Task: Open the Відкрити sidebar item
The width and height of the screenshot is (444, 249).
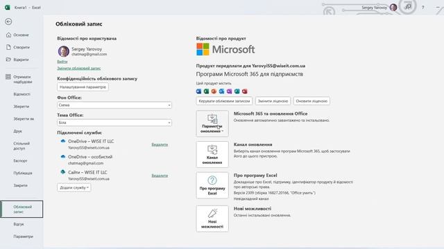Action: pos(22,59)
